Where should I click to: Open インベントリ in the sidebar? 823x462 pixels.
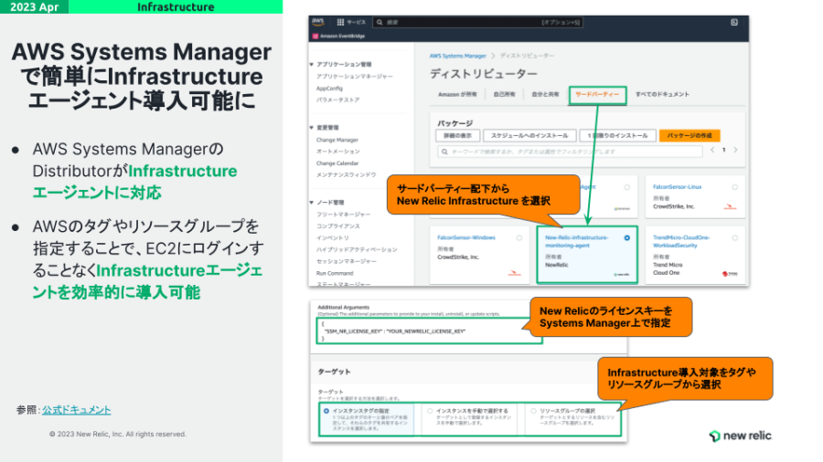tap(332, 237)
